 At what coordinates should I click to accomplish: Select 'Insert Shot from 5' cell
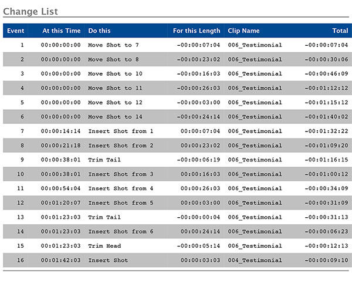tap(121, 203)
